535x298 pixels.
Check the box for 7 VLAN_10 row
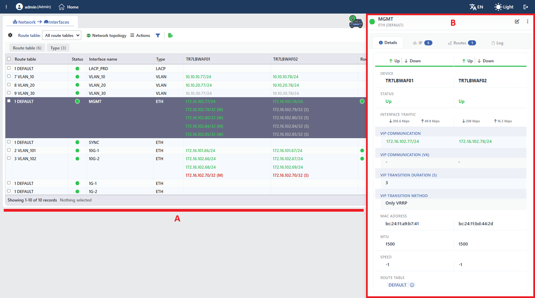tap(9, 76)
